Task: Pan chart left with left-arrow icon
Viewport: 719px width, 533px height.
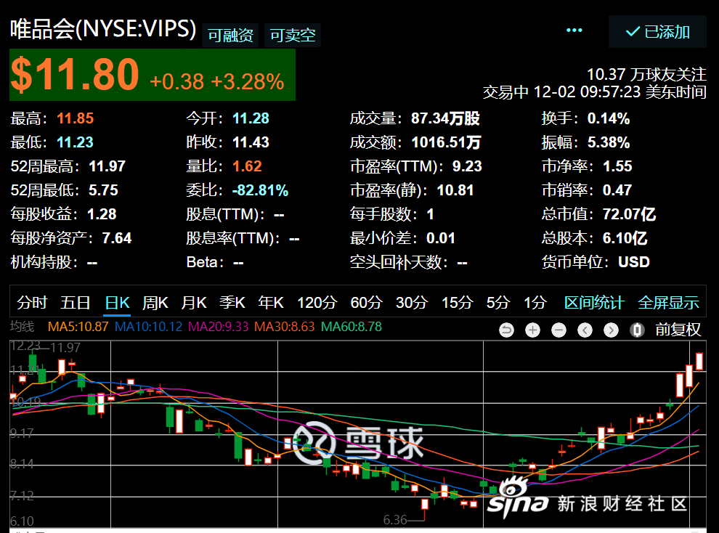Action: pos(585,330)
